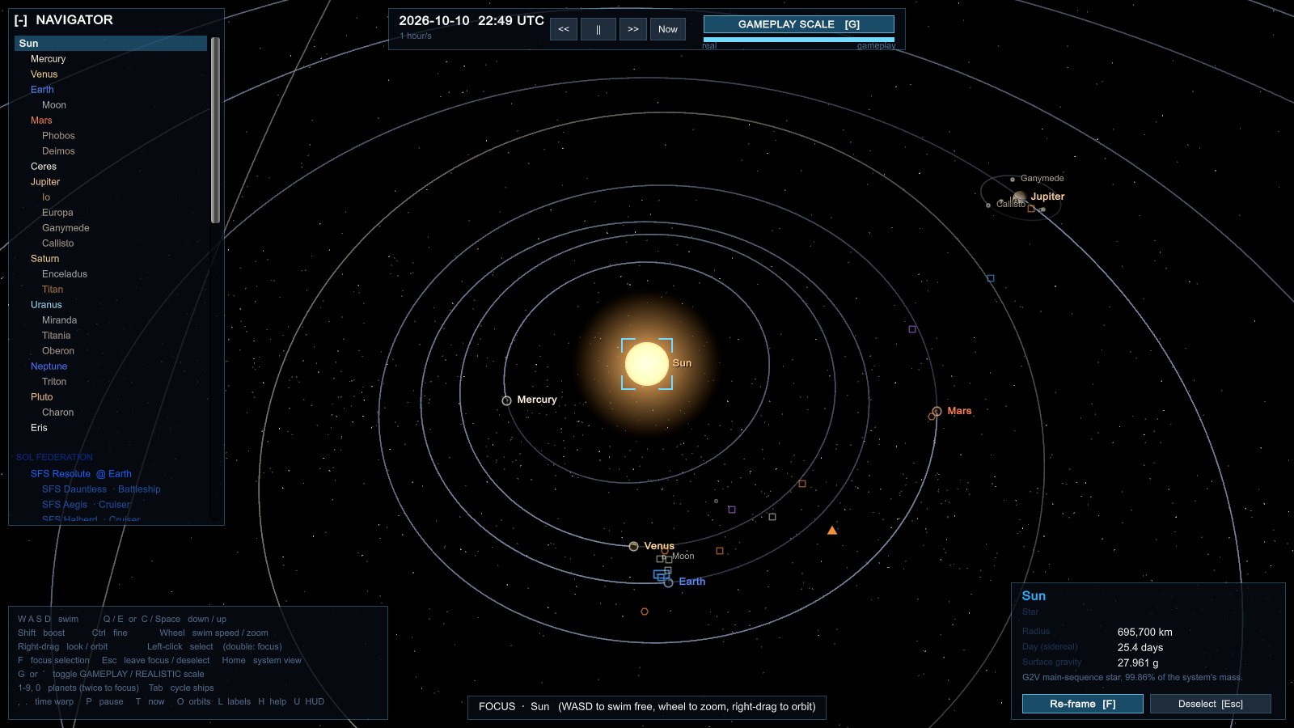Click the Mercury planet marker
The width and height of the screenshot is (1294, 728).
pos(506,400)
